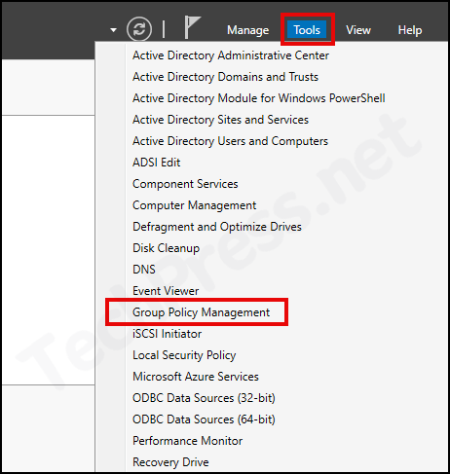Open the Manage menu
Viewport: 450px width, 474px height.
pos(248,30)
